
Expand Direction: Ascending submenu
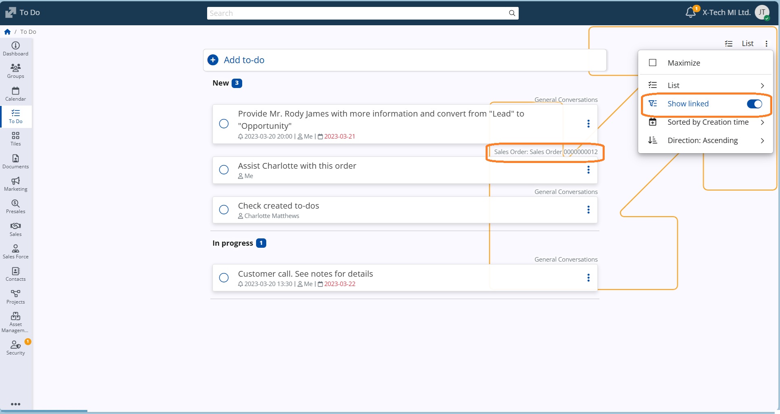click(x=705, y=141)
